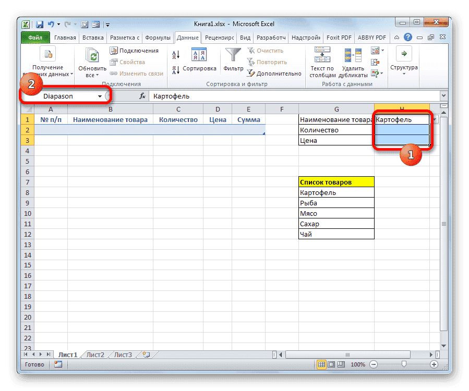Click the Обновить все icon
The width and height of the screenshot is (469, 391).
point(91,55)
